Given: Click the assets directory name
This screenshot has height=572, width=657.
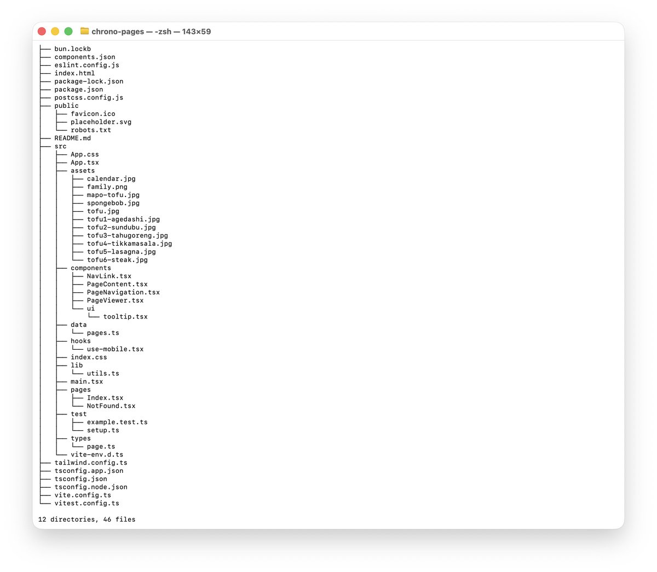Looking at the screenshot, I should (x=83, y=171).
